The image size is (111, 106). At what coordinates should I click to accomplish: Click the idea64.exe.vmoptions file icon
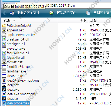click(x=4, y=81)
